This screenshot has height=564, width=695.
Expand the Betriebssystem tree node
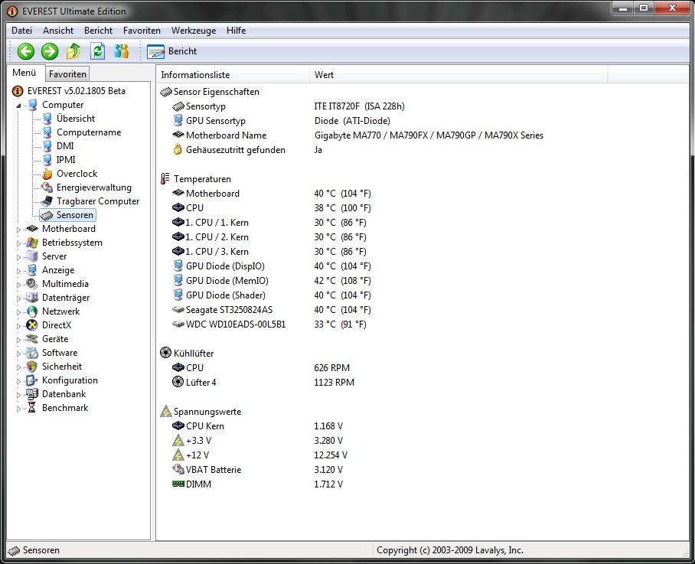click(18, 243)
